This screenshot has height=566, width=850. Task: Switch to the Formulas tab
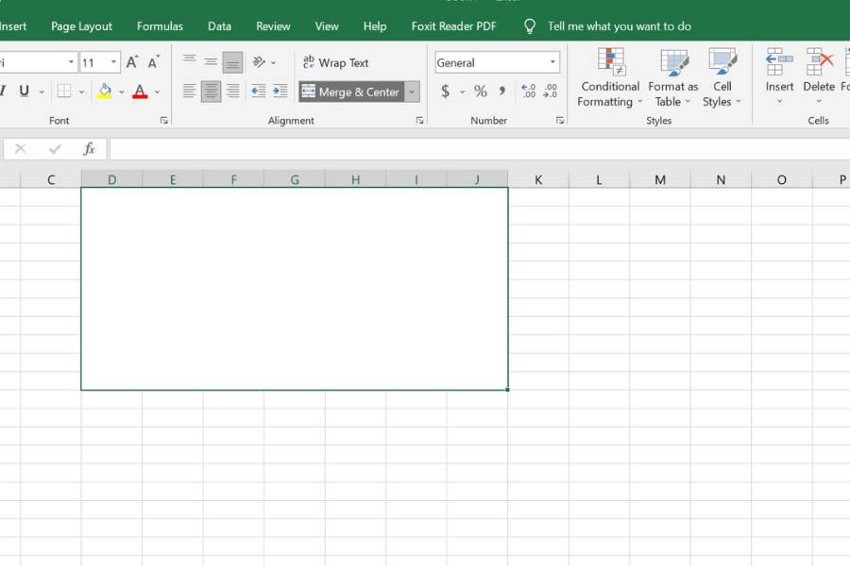[x=160, y=26]
